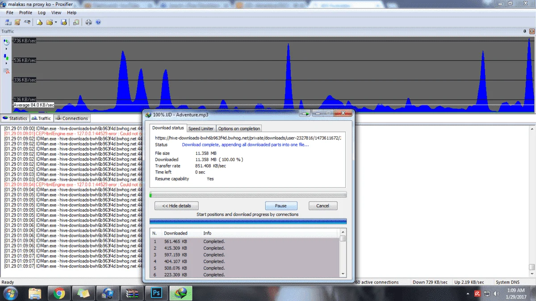Click the blue-green up/down arrows traffic icon

(x=6, y=57)
